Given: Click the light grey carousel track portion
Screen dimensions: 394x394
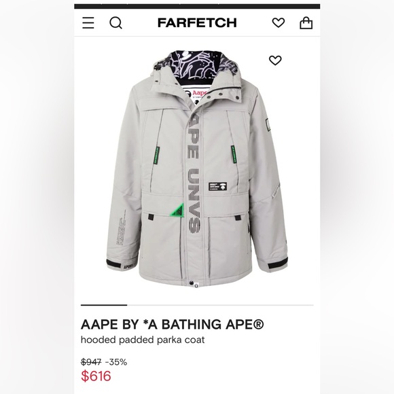Looking at the screenshot, I should click(220, 305).
